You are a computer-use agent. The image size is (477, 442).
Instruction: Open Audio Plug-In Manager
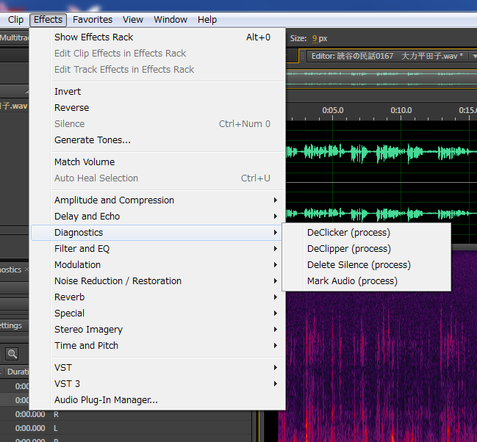(x=158, y=399)
